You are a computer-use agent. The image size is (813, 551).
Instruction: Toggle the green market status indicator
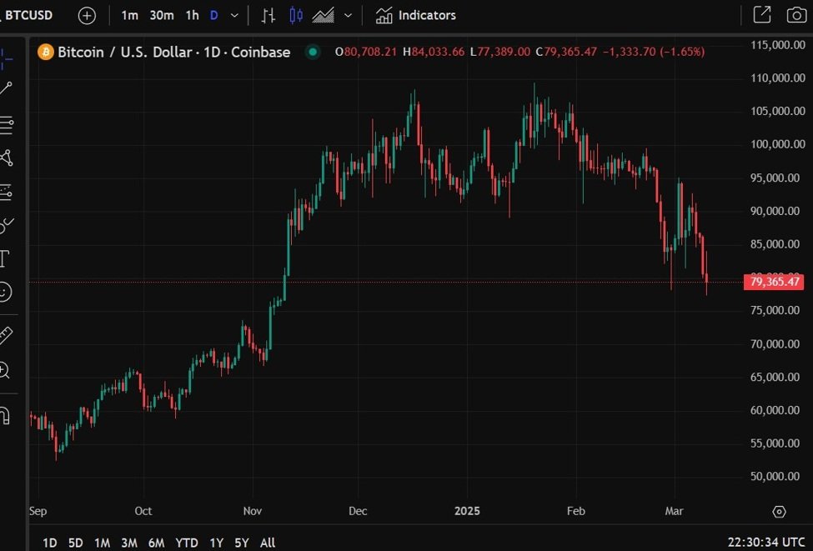[313, 52]
